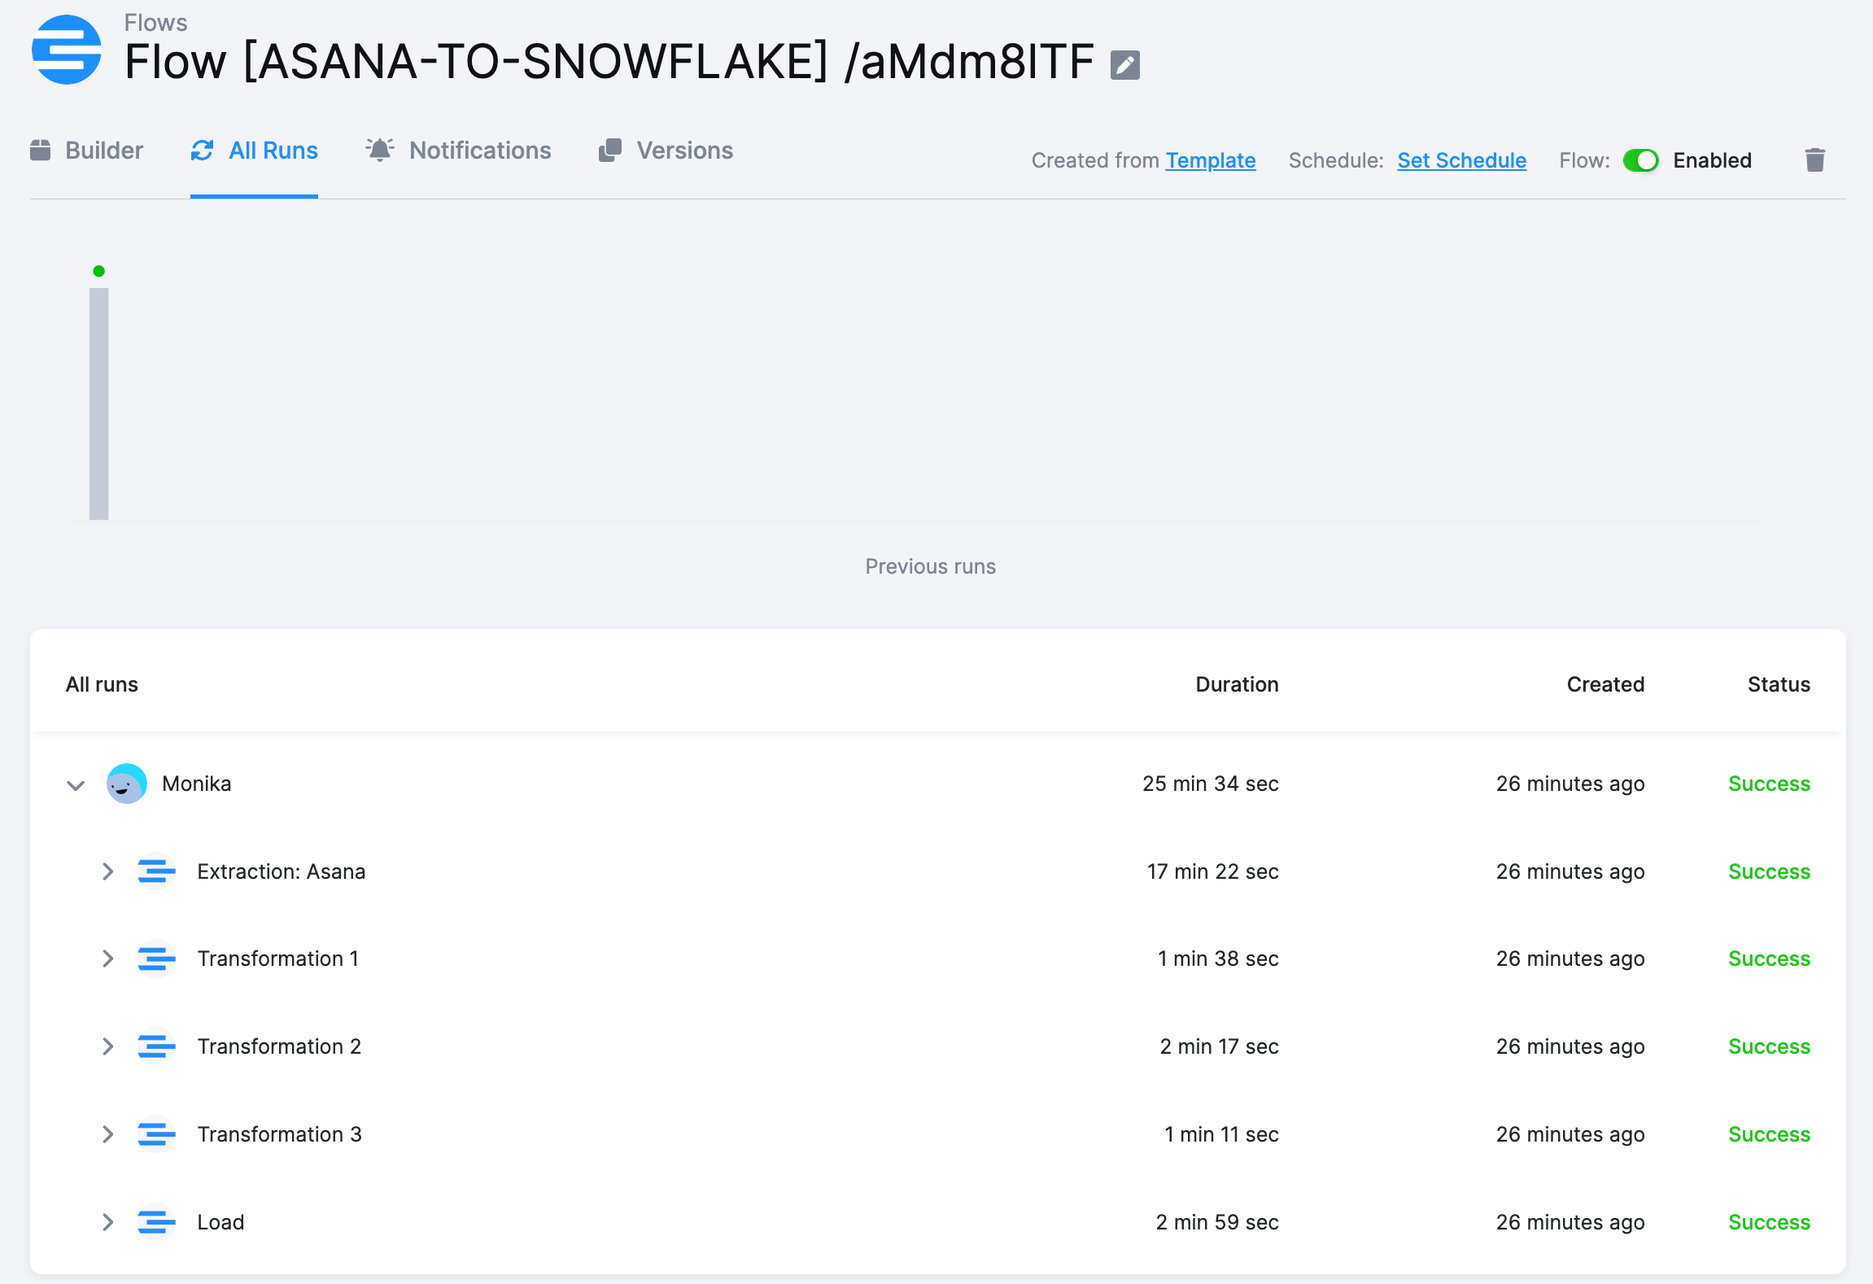Open the Template link

point(1211,160)
